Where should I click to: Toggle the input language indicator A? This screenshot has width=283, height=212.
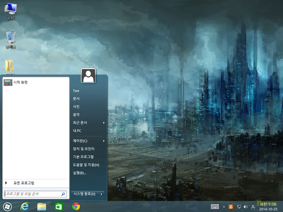(253, 207)
